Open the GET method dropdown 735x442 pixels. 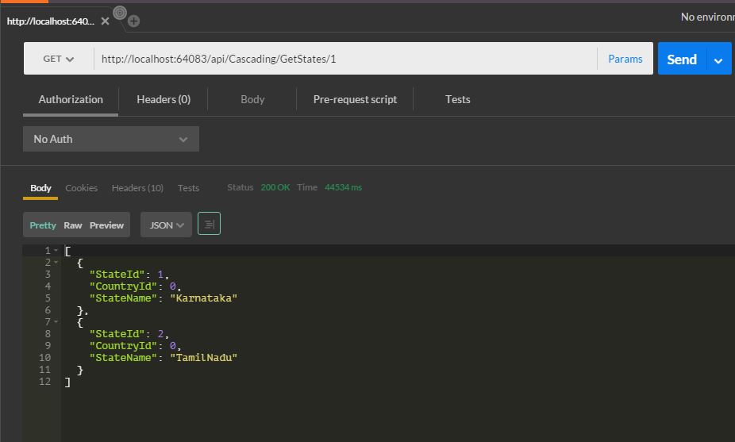pyautogui.click(x=59, y=59)
